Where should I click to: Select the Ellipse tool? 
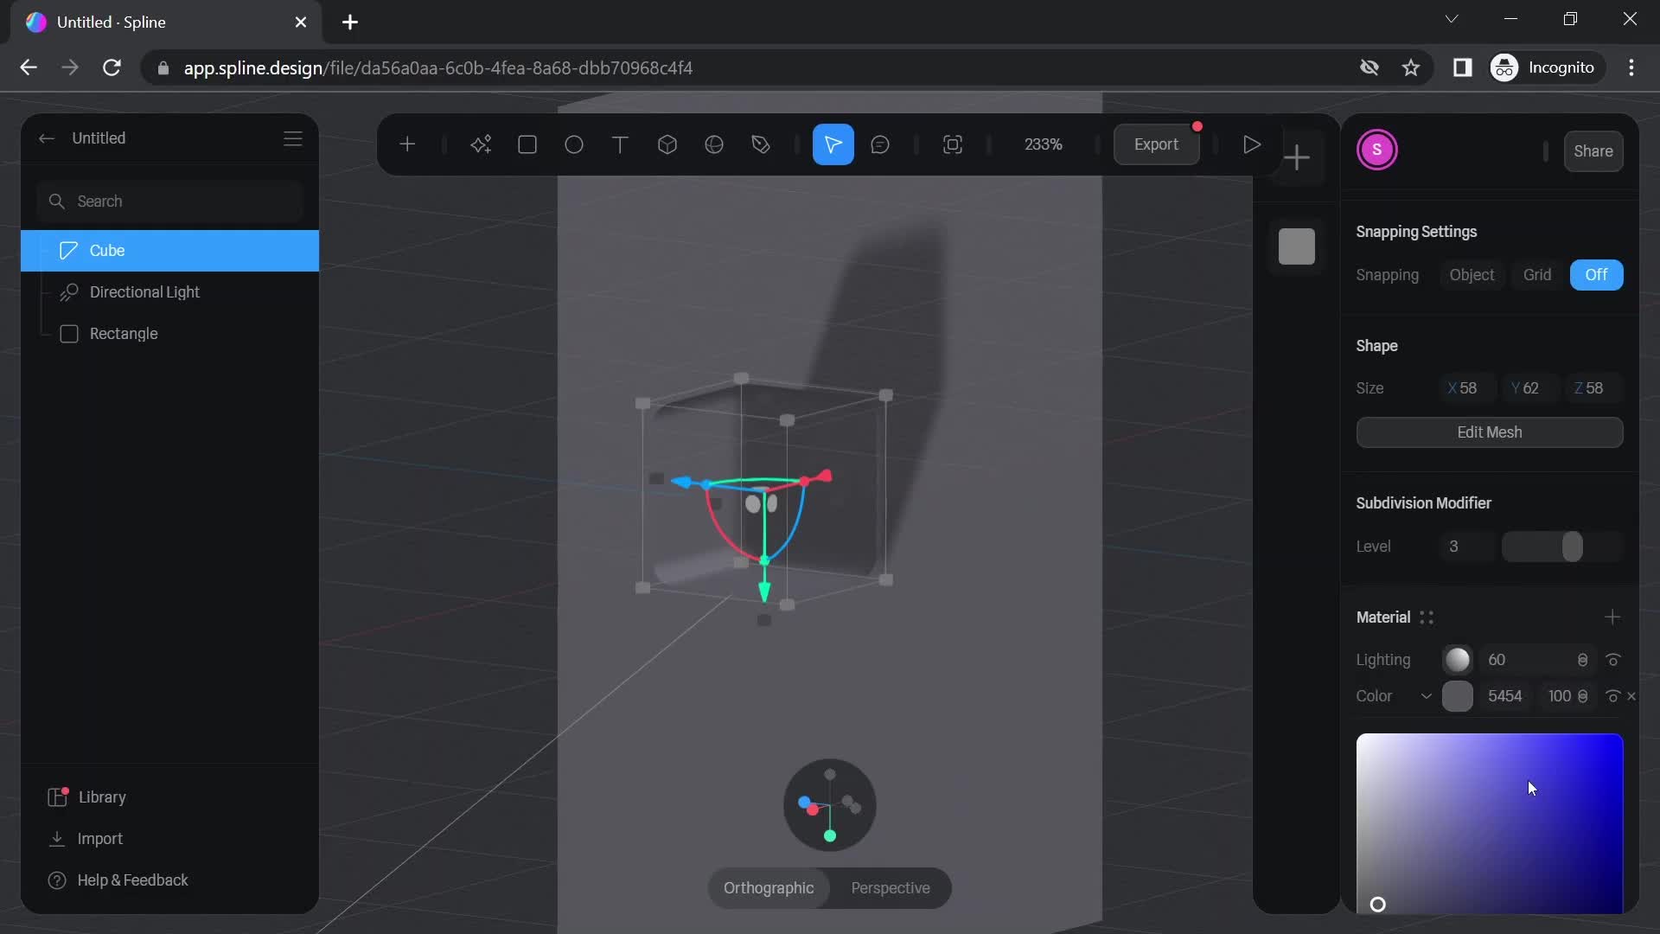click(574, 144)
